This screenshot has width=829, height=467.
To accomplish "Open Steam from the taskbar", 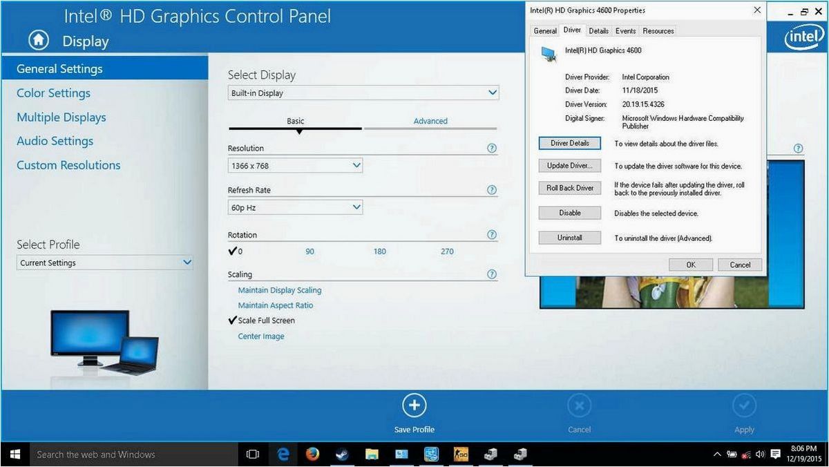I will click(x=343, y=455).
